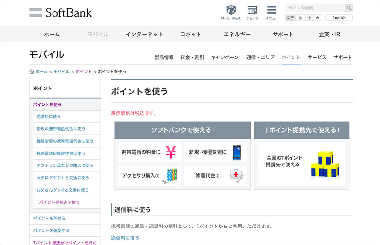
Task: Click the site search input field
Action: click(x=315, y=8)
